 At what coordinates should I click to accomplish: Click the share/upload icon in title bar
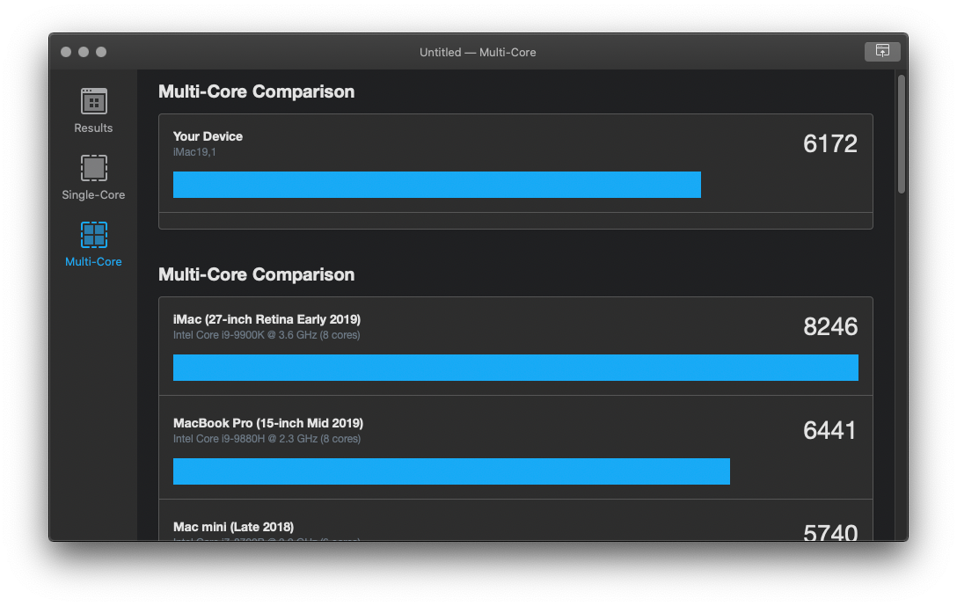click(882, 51)
